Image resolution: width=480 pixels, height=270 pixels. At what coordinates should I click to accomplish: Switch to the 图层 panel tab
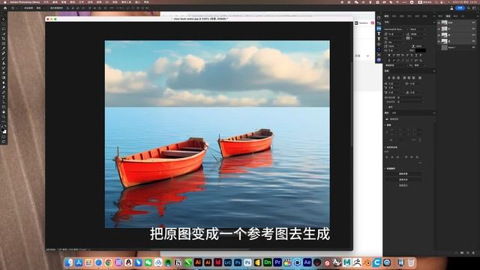point(440,16)
